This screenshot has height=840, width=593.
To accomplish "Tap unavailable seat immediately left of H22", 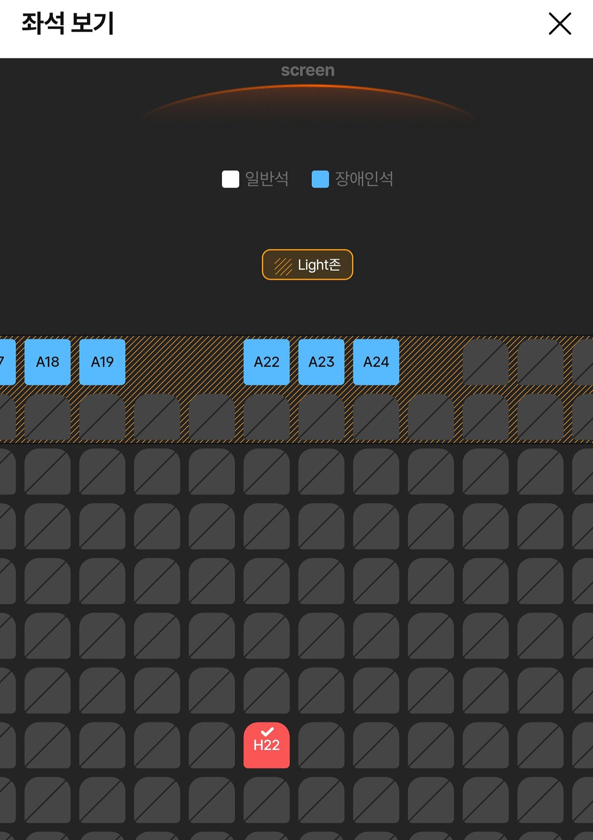I will (212, 745).
